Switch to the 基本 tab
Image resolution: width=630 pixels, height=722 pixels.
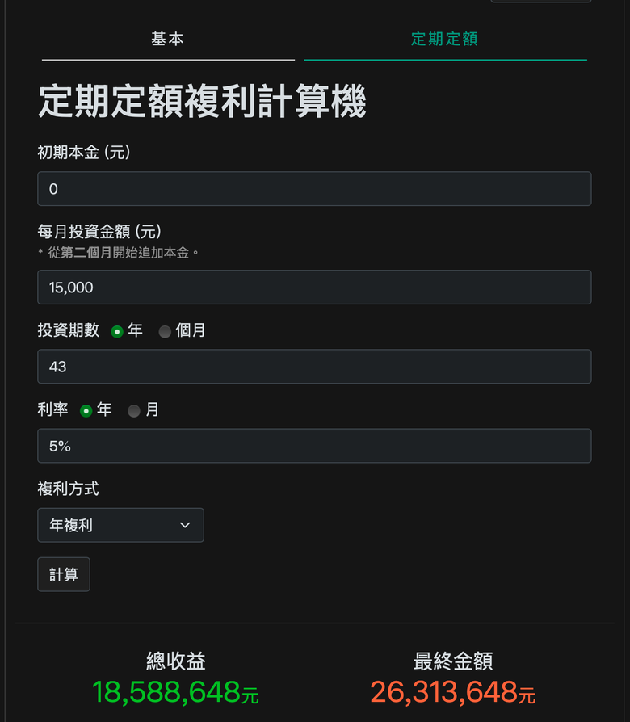click(168, 39)
